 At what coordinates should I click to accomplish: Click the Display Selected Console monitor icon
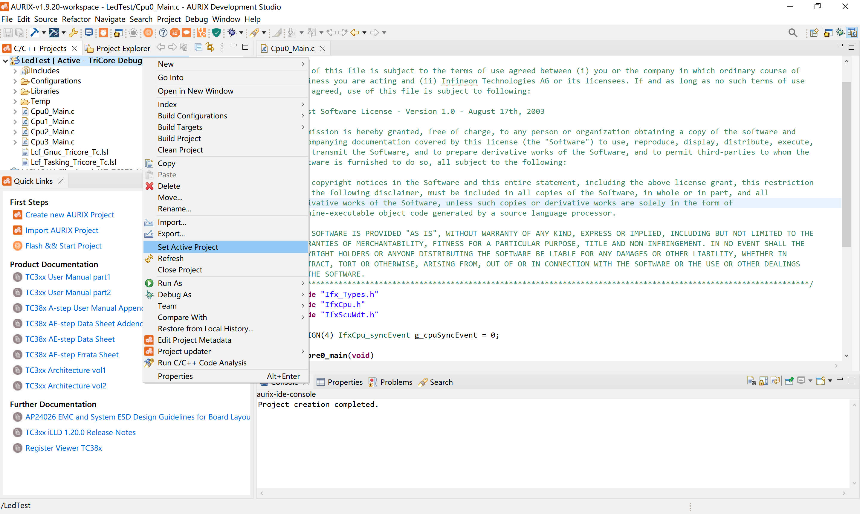[801, 381]
